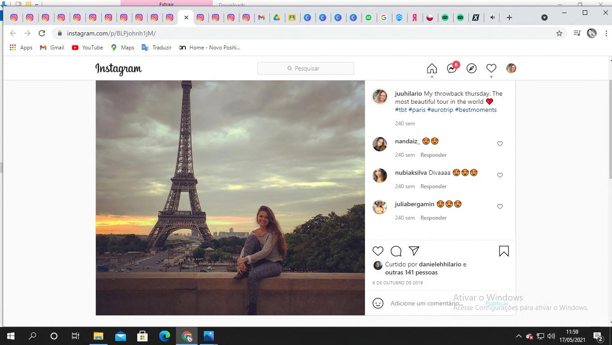Open the Maps bookmark

(x=122, y=48)
